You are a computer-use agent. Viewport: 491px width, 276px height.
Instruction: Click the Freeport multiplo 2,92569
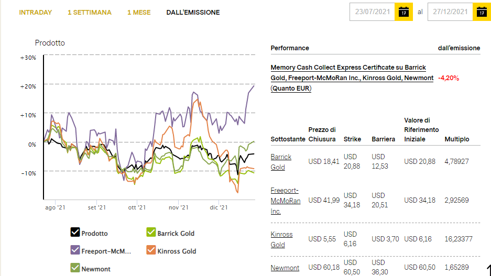456,200
